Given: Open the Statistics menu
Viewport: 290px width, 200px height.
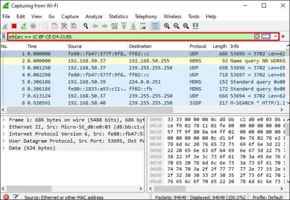Looking at the screenshot, I should (x=119, y=16).
